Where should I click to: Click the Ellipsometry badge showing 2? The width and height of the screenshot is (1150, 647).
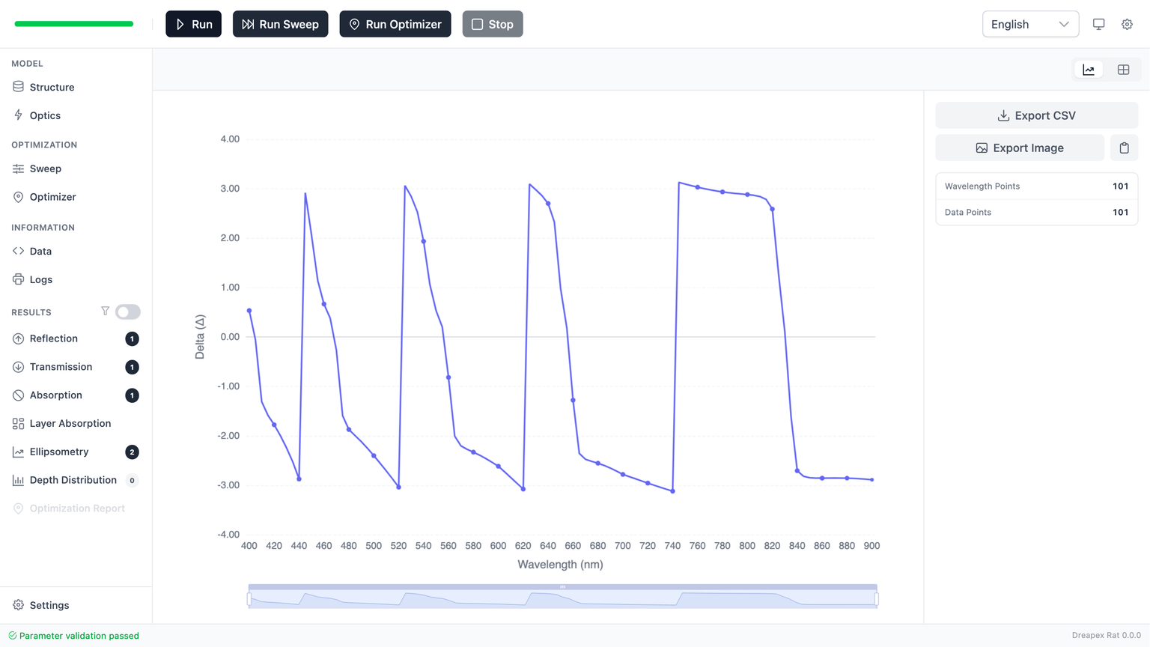click(x=132, y=452)
